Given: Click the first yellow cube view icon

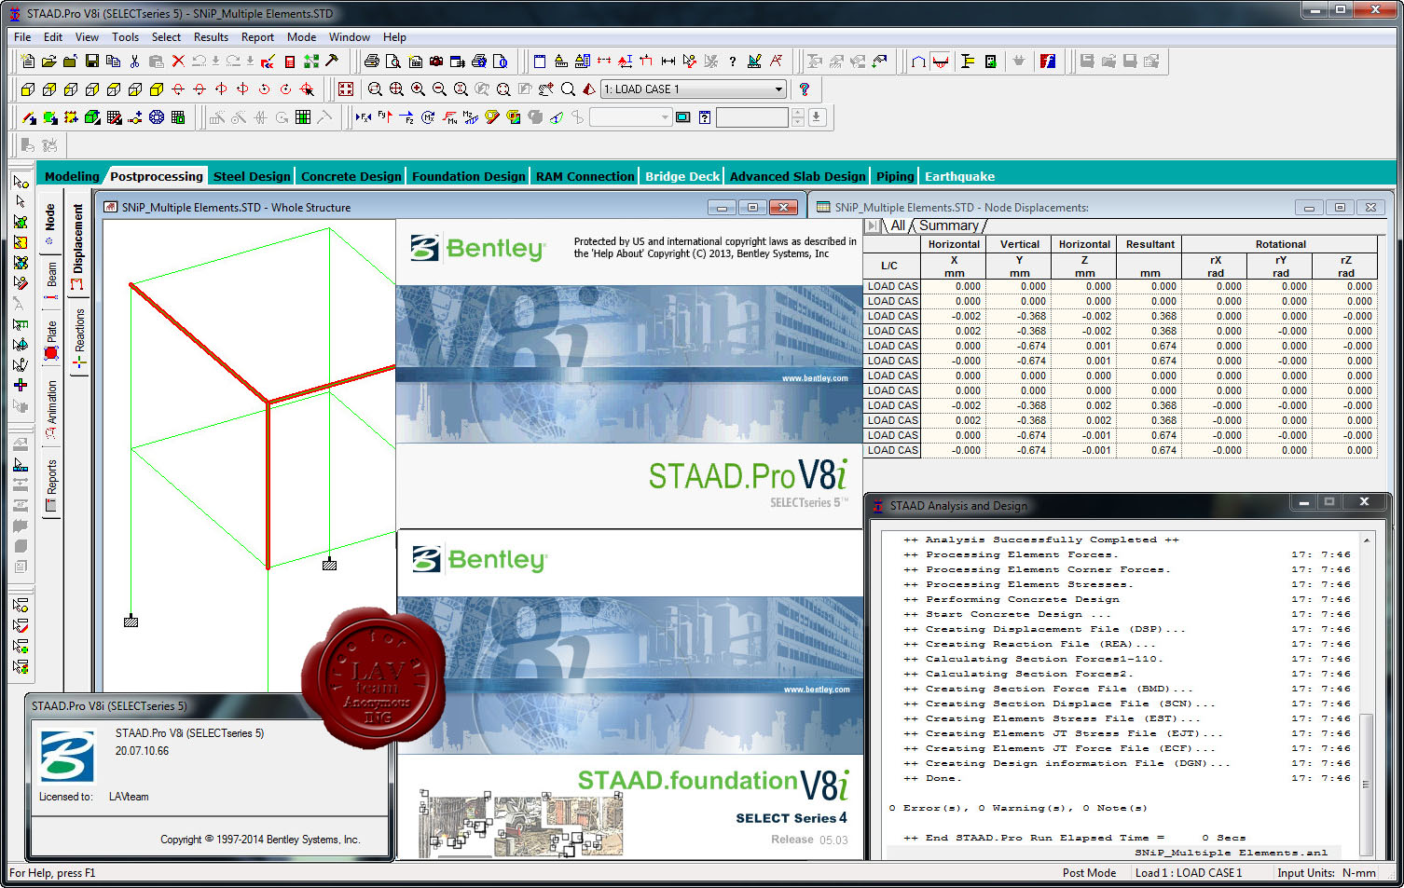Looking at the screenshot, I should coord(27,89).
